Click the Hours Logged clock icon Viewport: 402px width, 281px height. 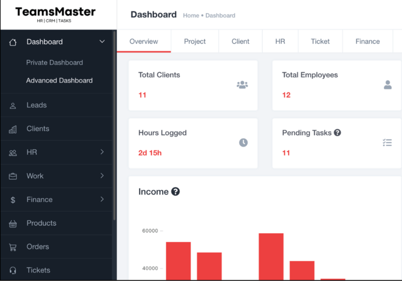tap(243, 143)
